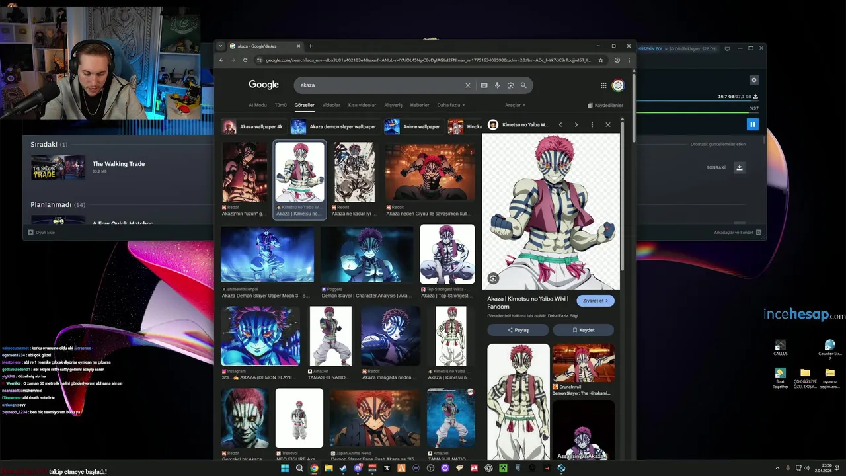Click the Paylaş share button
Image resolution: width=846 pixels, height=476 pixels.
[518, 330]
